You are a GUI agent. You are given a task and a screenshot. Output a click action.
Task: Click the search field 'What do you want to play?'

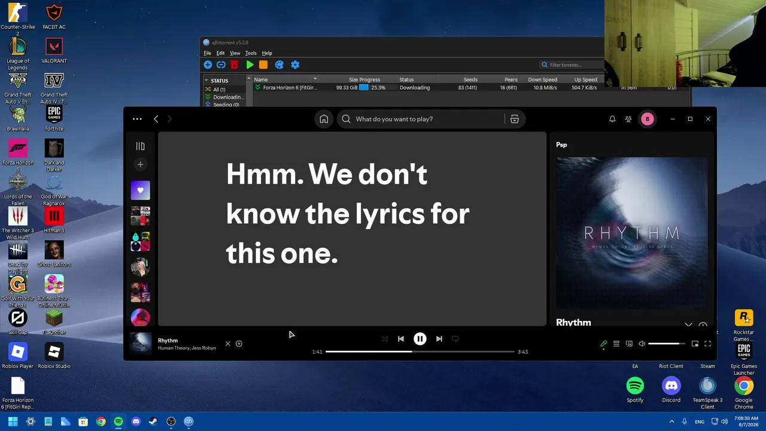tap(421, 119)
